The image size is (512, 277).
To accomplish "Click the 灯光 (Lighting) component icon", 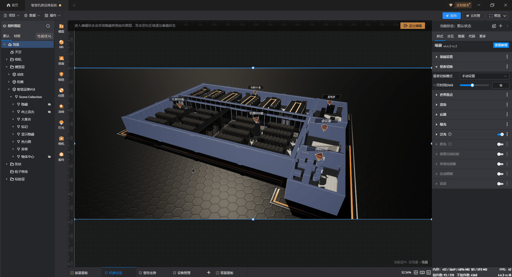I will (x=61, y=124).
